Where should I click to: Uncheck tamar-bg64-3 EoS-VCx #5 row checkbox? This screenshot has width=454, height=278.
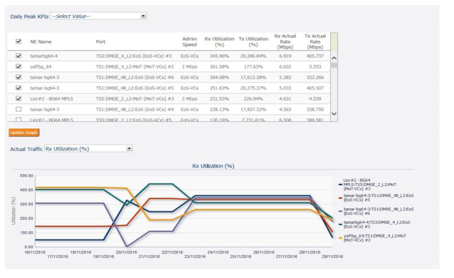pos(19,88)
